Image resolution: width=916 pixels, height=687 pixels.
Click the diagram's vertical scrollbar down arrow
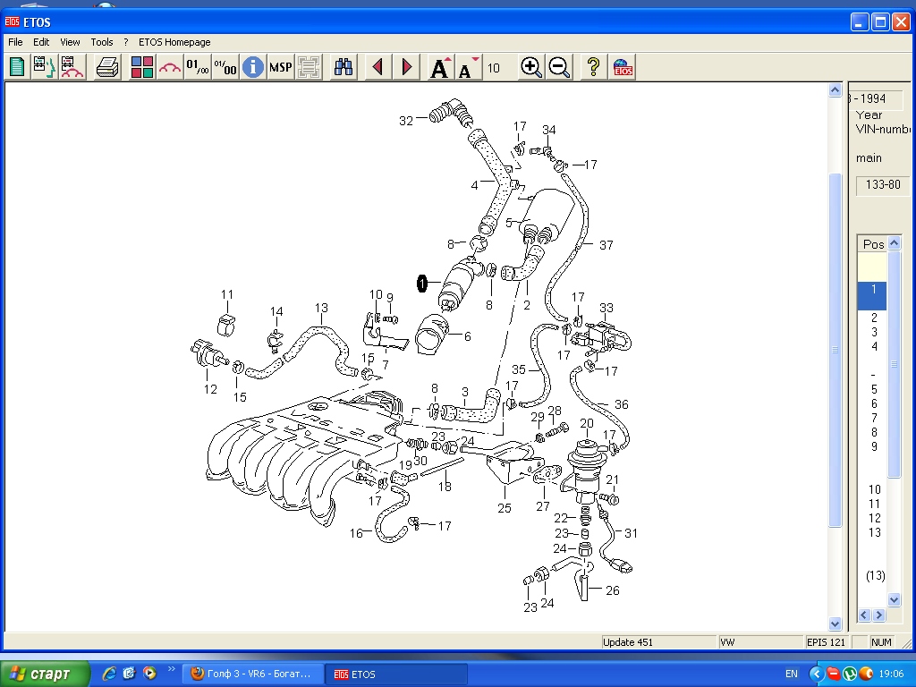click(x=835, y=623)
